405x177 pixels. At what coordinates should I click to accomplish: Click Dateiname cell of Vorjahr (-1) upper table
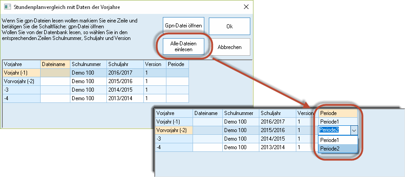55,73
